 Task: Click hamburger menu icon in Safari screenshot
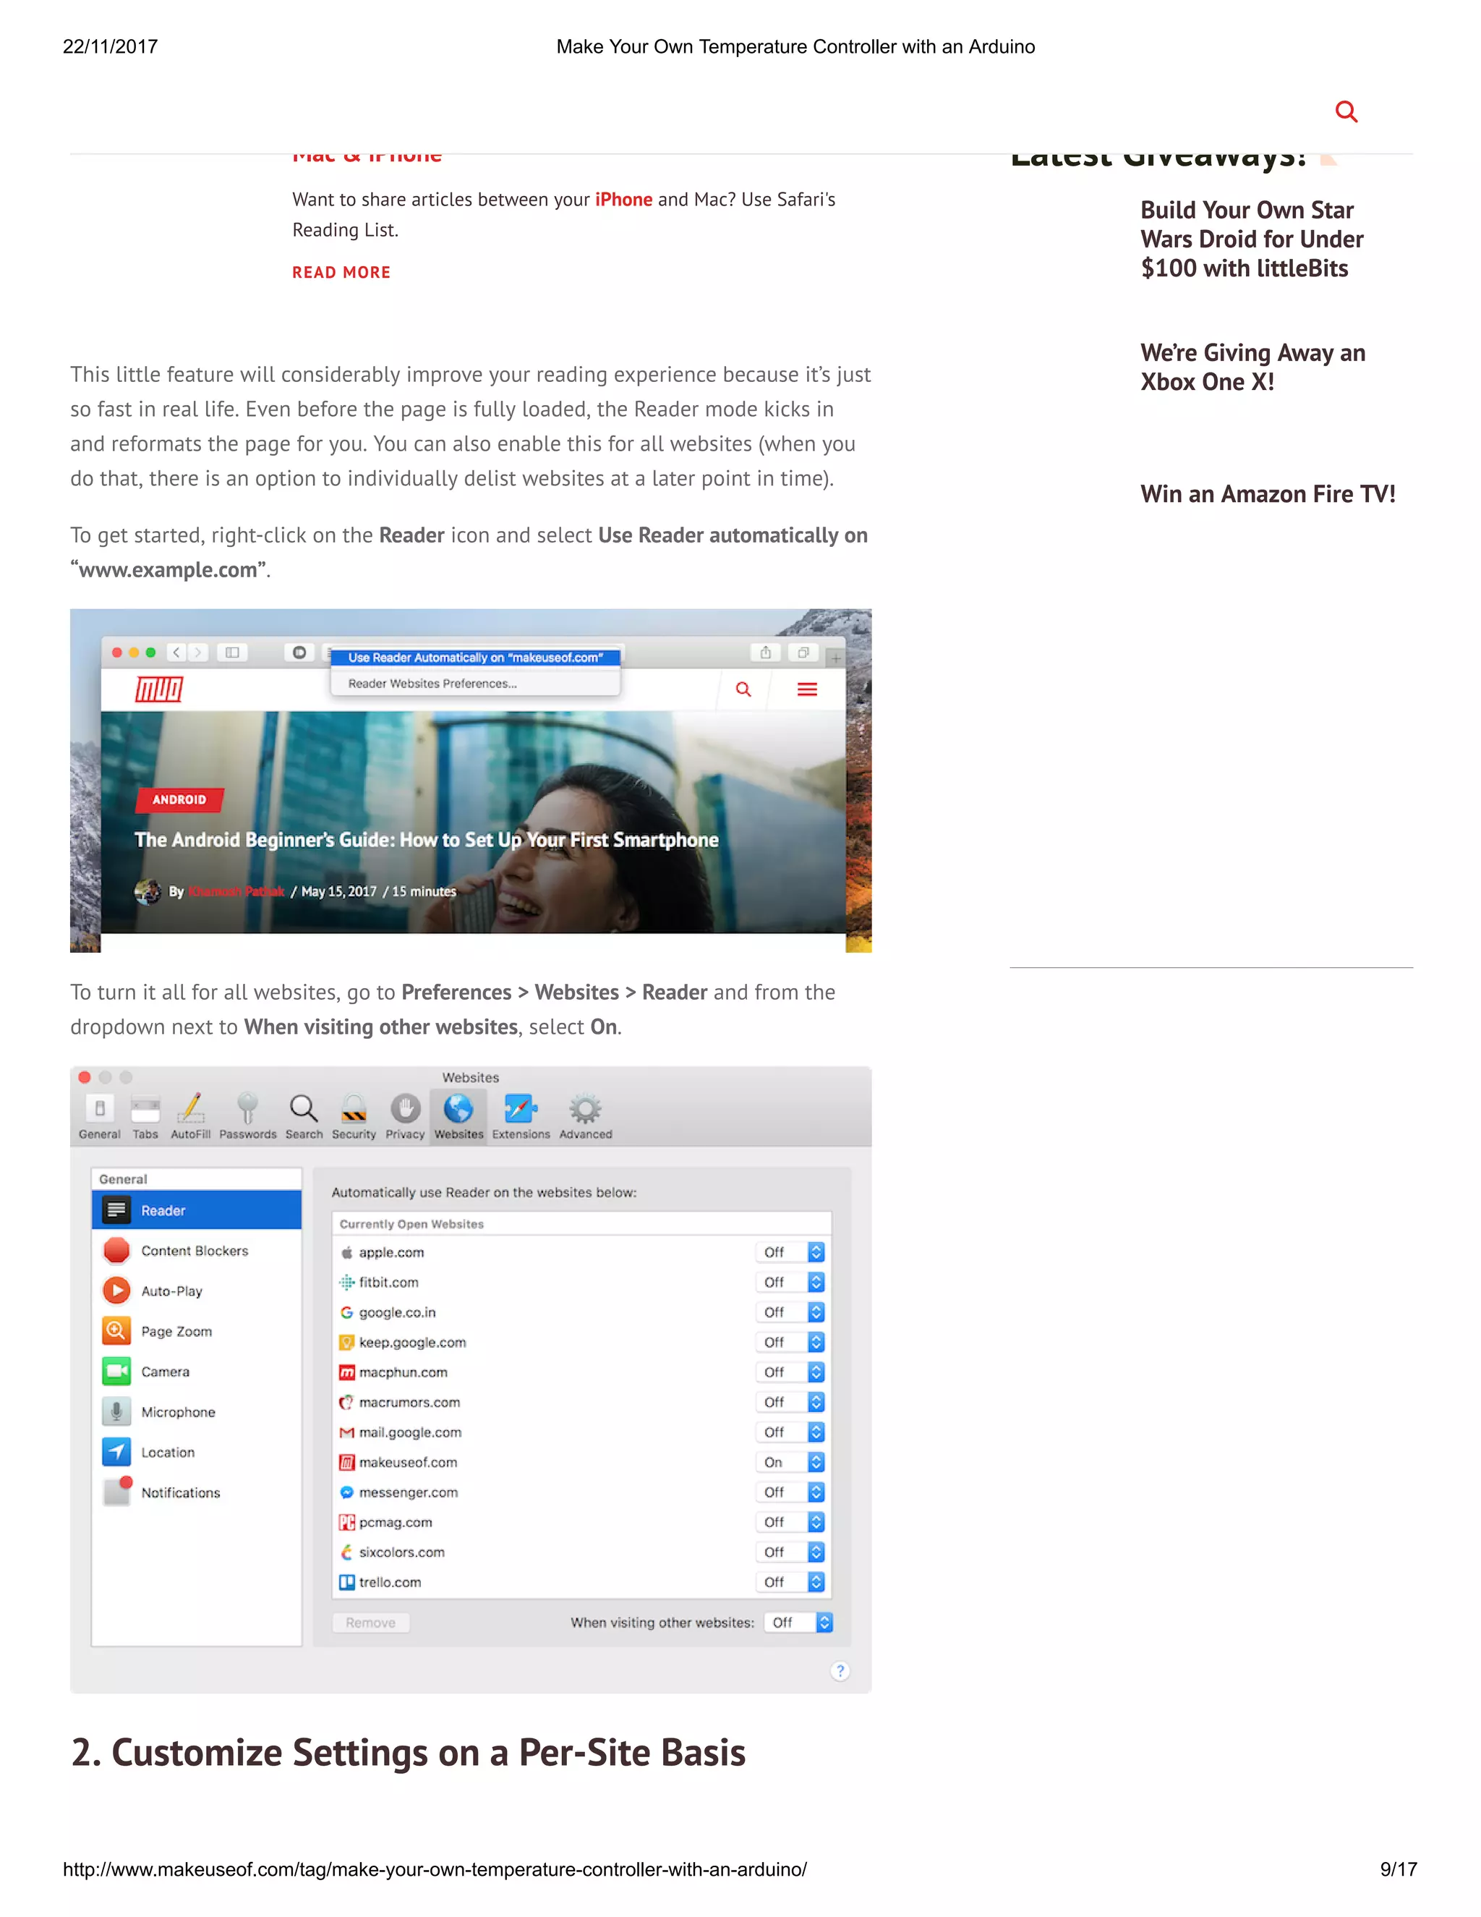pos(806,689)
